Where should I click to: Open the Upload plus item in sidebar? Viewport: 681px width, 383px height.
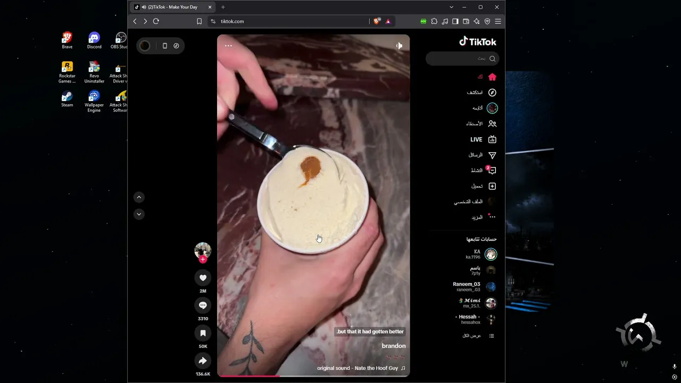(x=484, y=186)
